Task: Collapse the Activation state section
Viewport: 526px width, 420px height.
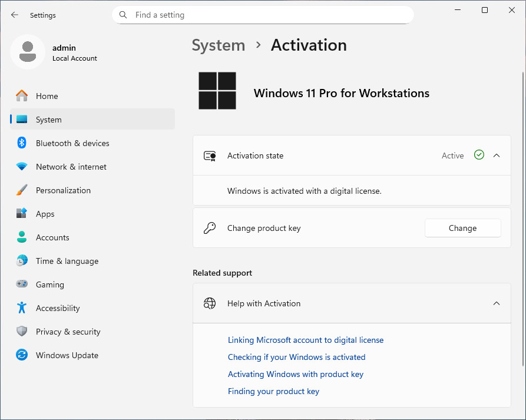Action: tap(497, 156)
